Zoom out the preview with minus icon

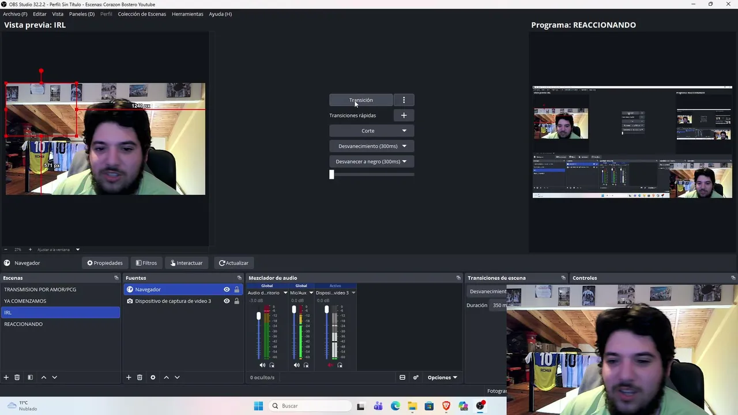[5, 250]
